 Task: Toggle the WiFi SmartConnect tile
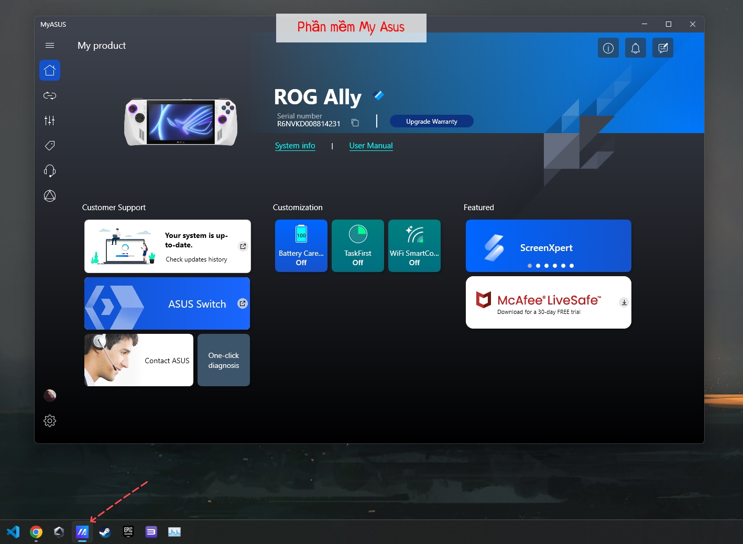pyautogui.click(x=414, y=246)
